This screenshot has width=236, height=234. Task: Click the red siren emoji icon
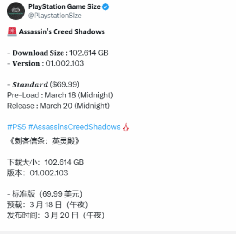12,32
